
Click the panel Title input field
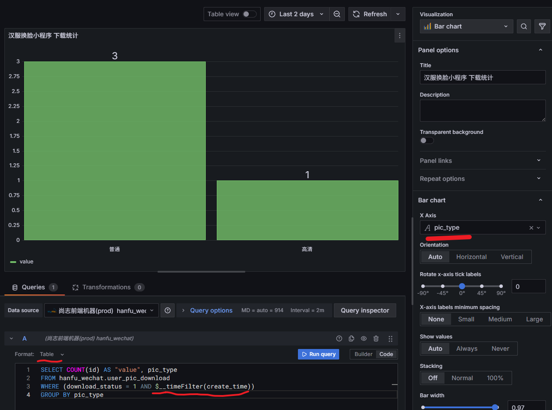(483, 77)
